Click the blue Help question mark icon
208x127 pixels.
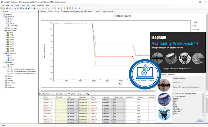click(x=79, y=8)
